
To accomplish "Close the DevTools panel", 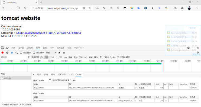I will [x=198, y=48].
